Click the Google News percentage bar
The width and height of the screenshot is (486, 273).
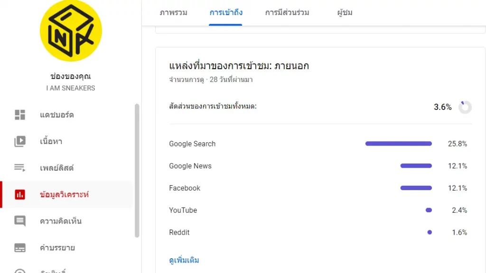[416, 166]
